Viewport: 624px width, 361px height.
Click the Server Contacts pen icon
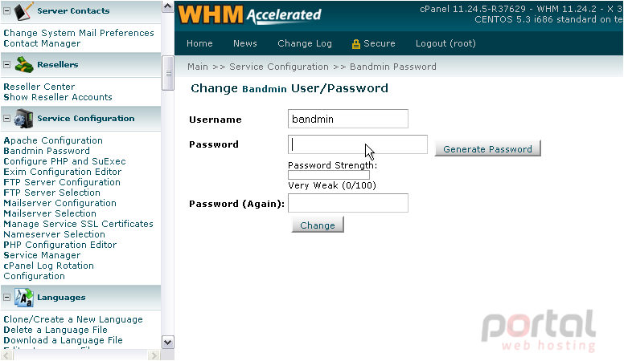(23, 11)
